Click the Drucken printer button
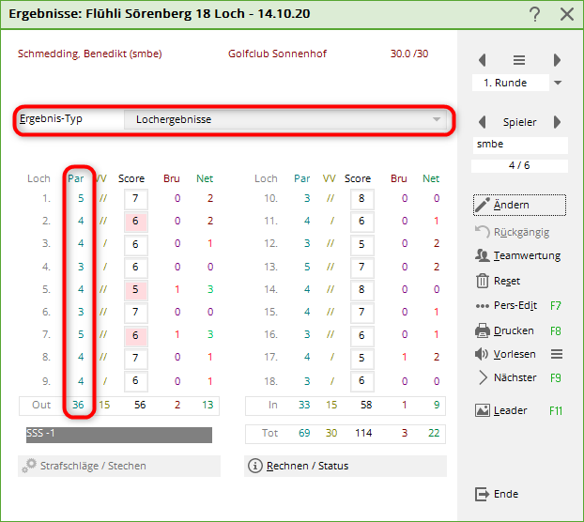 pyautogui.click(x=505, y=330)
